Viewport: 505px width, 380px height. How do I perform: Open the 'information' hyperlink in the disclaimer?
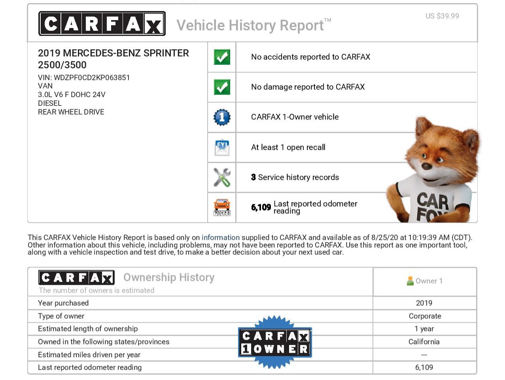click(221, 237)
